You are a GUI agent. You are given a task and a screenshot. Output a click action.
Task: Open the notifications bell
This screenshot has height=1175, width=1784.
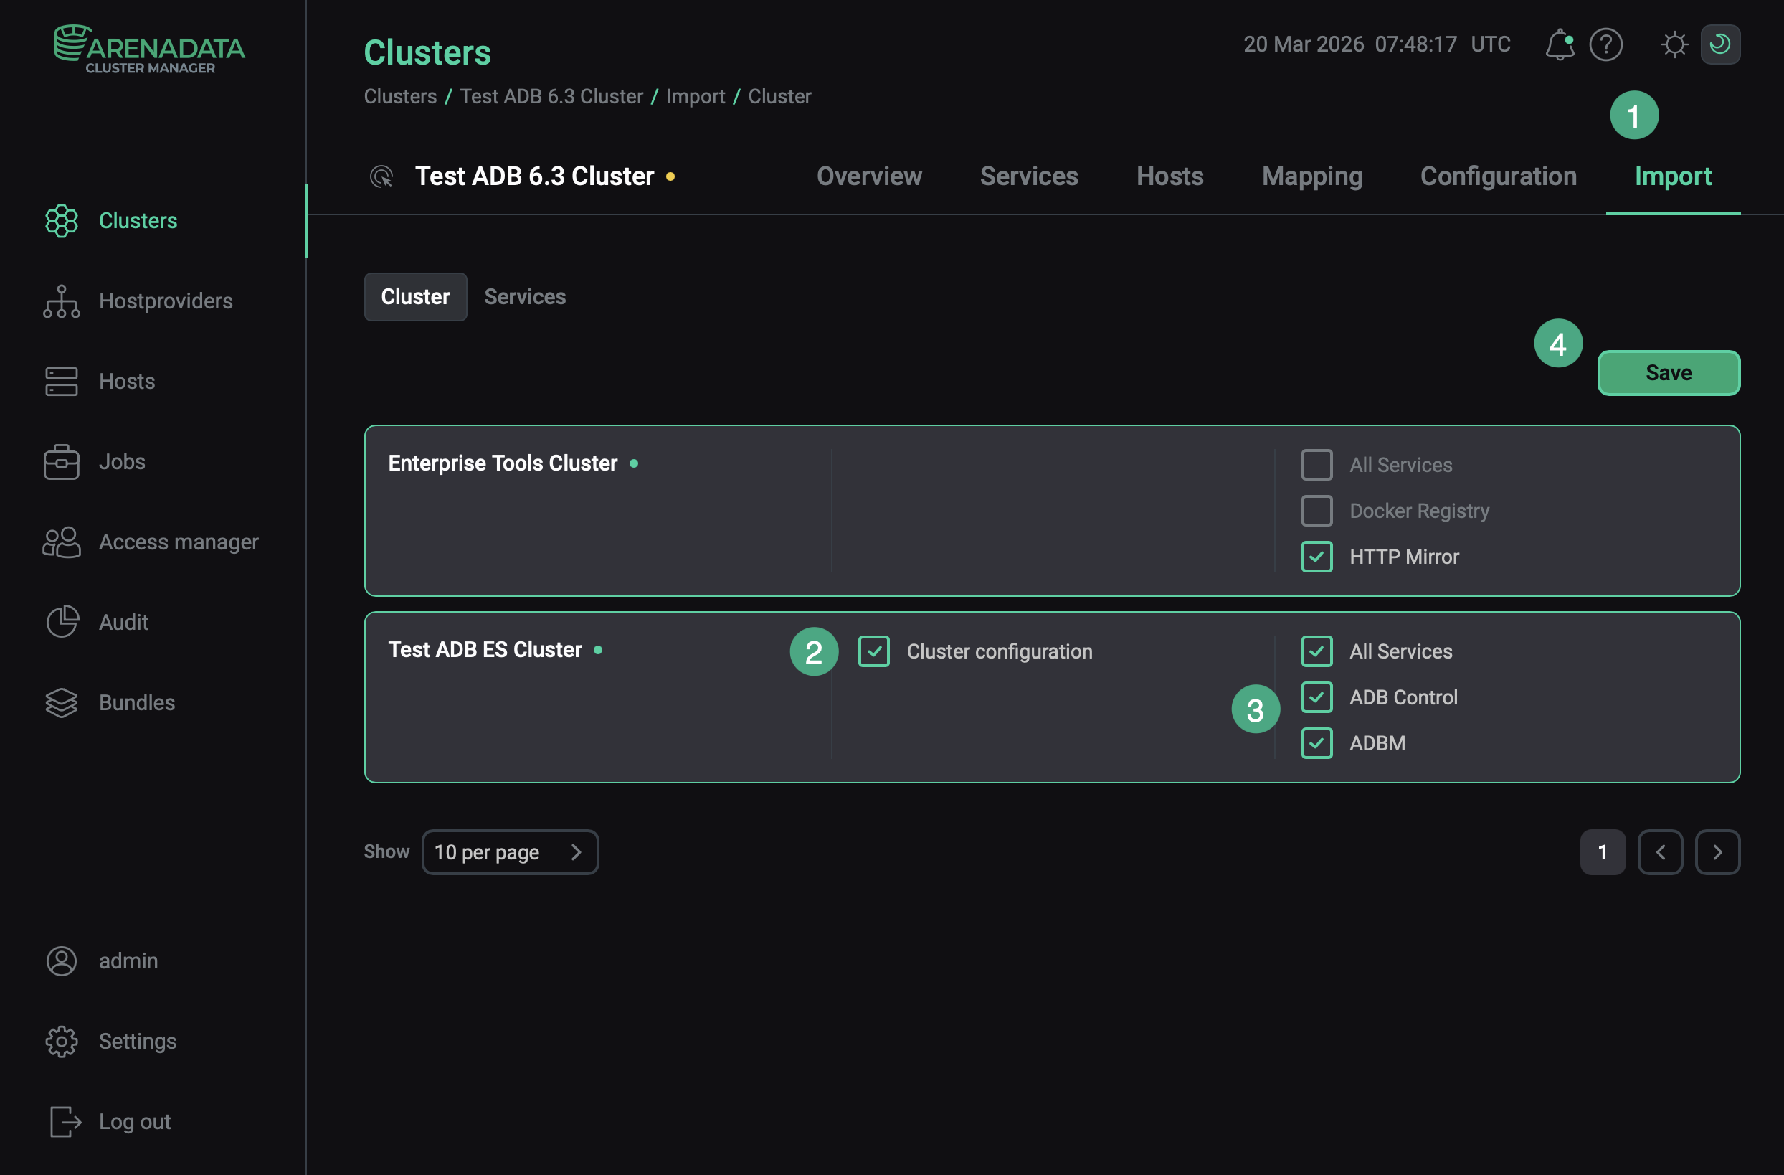click(1560, 44)
